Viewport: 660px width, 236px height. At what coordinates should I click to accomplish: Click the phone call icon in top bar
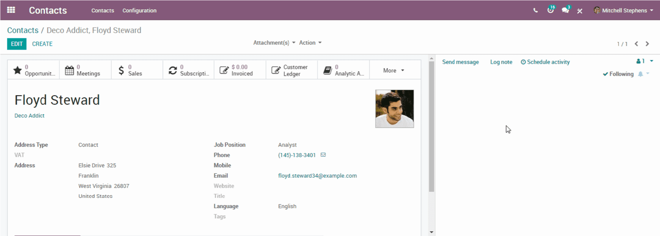(536, 11)
